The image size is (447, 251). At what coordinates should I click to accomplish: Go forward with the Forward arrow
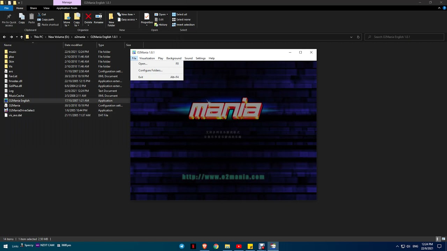11,37
